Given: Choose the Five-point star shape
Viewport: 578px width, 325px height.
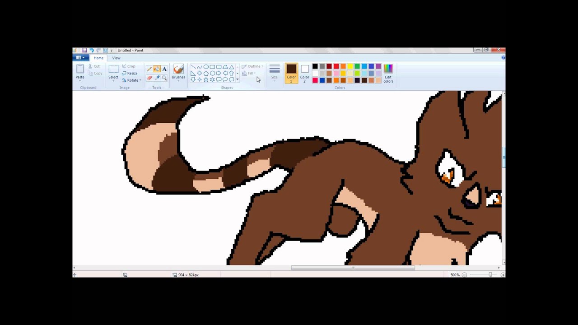Looking at the screenshot, I should click(x=206, y=79).
